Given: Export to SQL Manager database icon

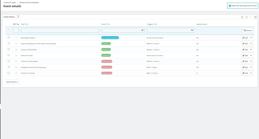Looking at the screenshot, I should 255,17.
